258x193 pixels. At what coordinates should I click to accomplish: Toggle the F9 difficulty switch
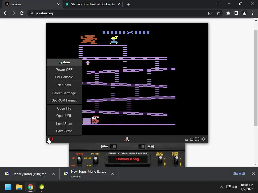coord(142,147)
